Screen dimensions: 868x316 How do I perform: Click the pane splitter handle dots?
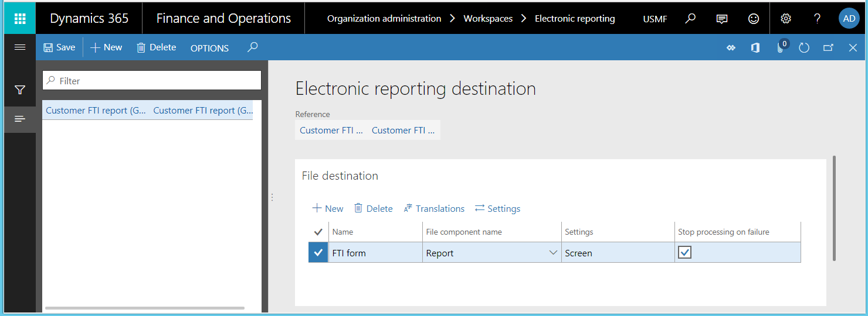[x=272, y=197]
